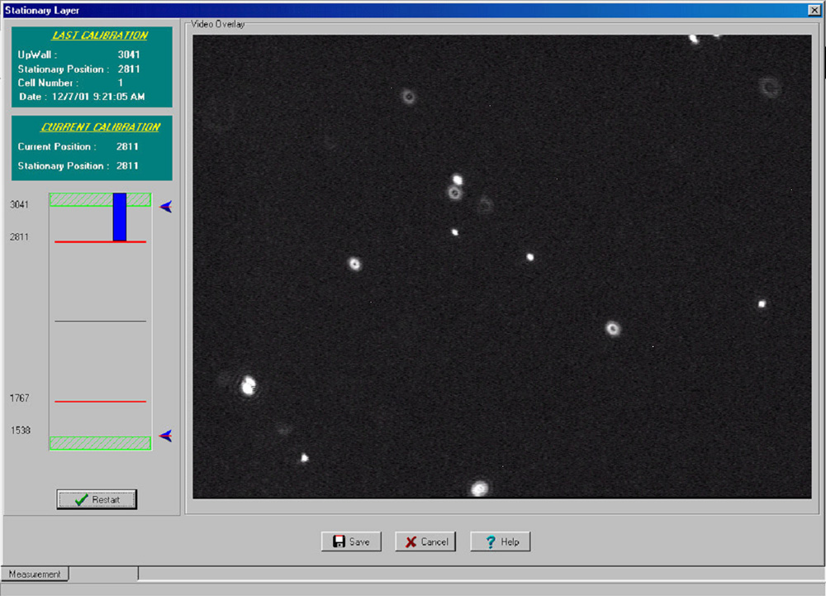Click the blue position bar in the gauge
This screenshot has height=596, width=826.
point(120,217)
